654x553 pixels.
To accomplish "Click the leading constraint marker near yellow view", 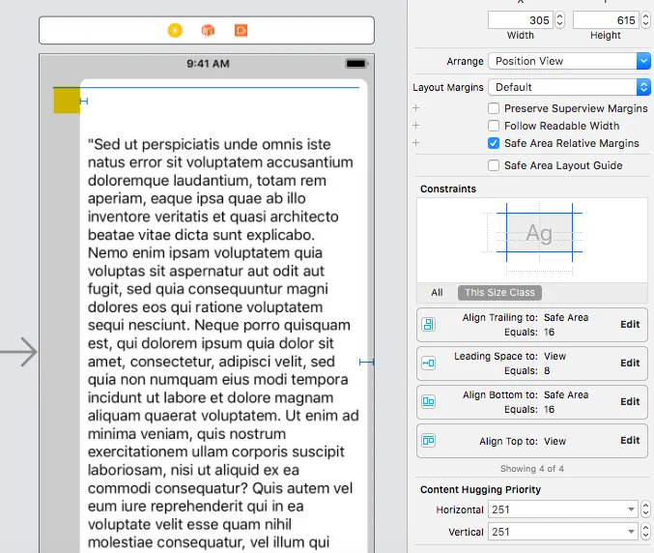I will [84, 101].
